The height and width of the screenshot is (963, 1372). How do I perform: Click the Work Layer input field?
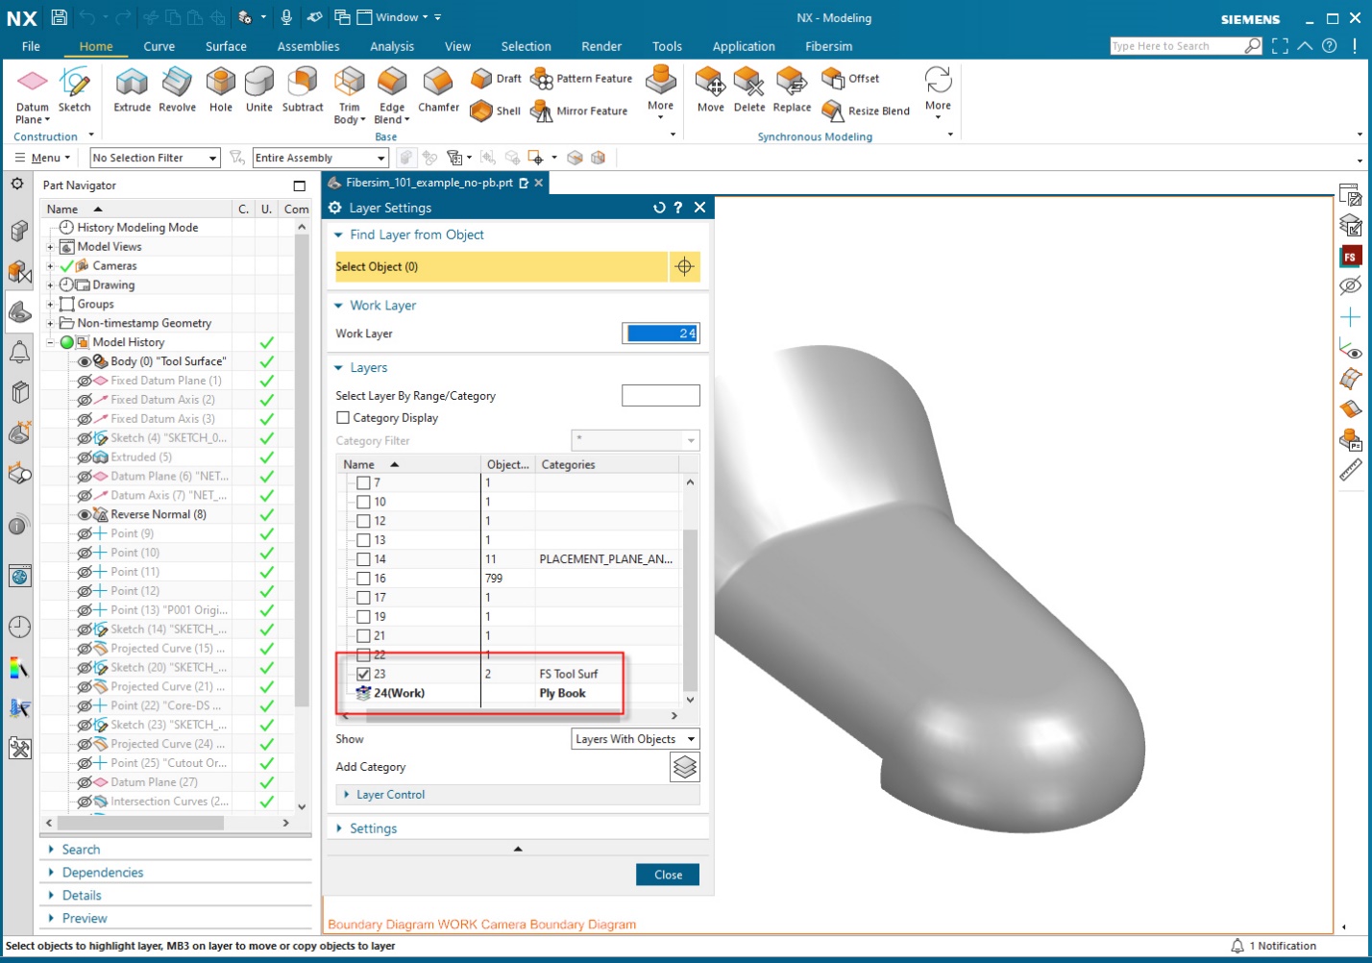pos(660,333)
